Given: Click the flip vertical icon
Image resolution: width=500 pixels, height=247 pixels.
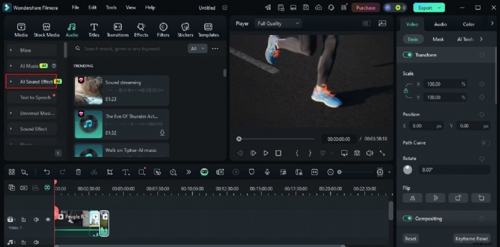Looking at the screenshot, I should click(x=435, y=198).
